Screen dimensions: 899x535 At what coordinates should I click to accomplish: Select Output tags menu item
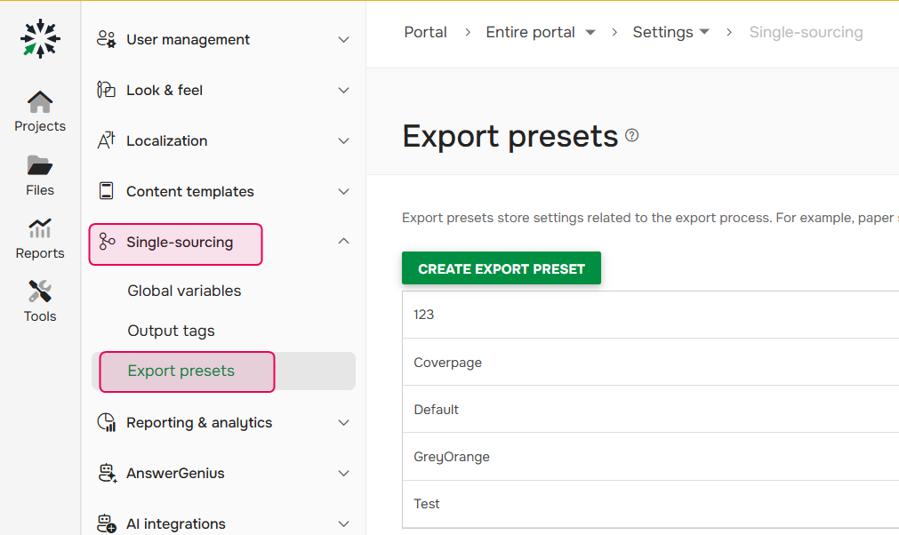[171, 331]
